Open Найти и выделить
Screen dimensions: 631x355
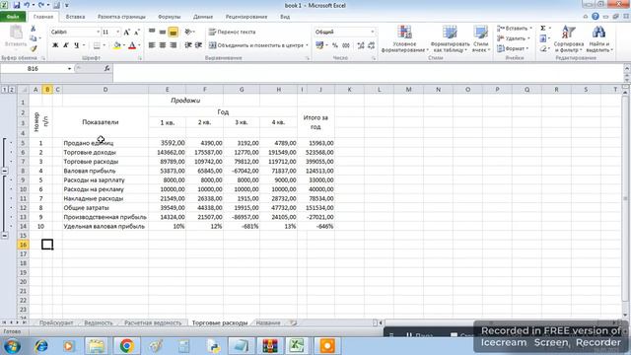pyautogui.click(x=599, y=38)
